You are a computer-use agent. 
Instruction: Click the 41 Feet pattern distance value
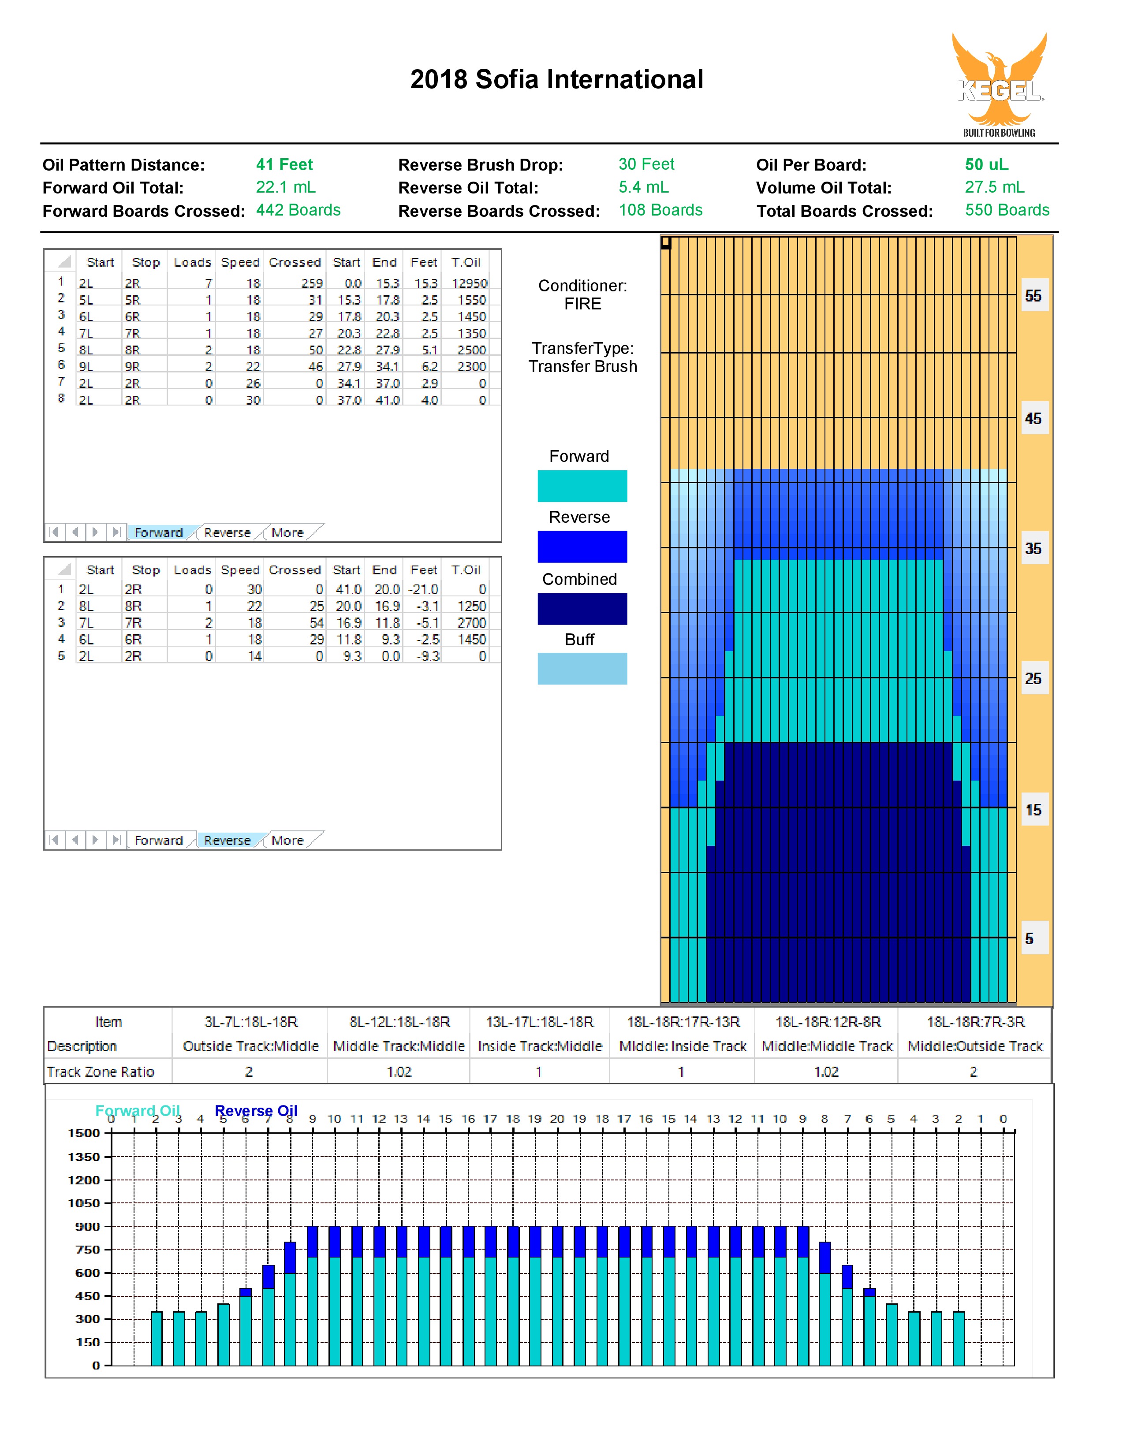coord(284,164)
